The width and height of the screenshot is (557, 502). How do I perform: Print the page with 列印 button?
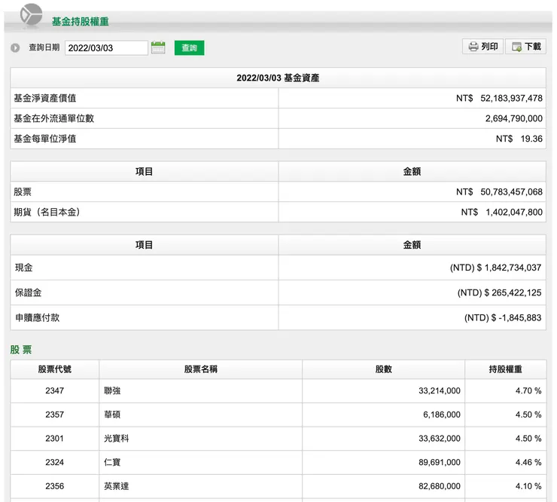[x=482, y=47]
